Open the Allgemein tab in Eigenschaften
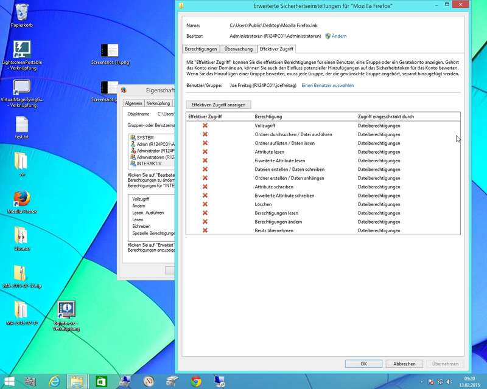 point(133,103)
